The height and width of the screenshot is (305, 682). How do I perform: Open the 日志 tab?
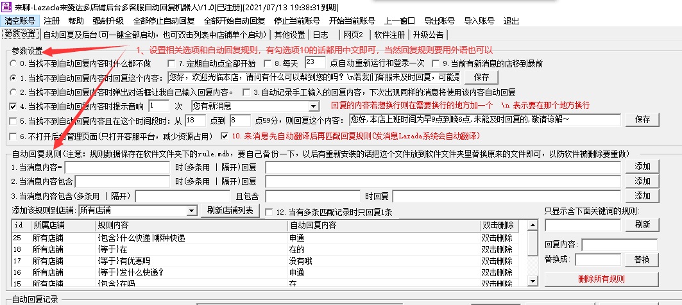321,35
